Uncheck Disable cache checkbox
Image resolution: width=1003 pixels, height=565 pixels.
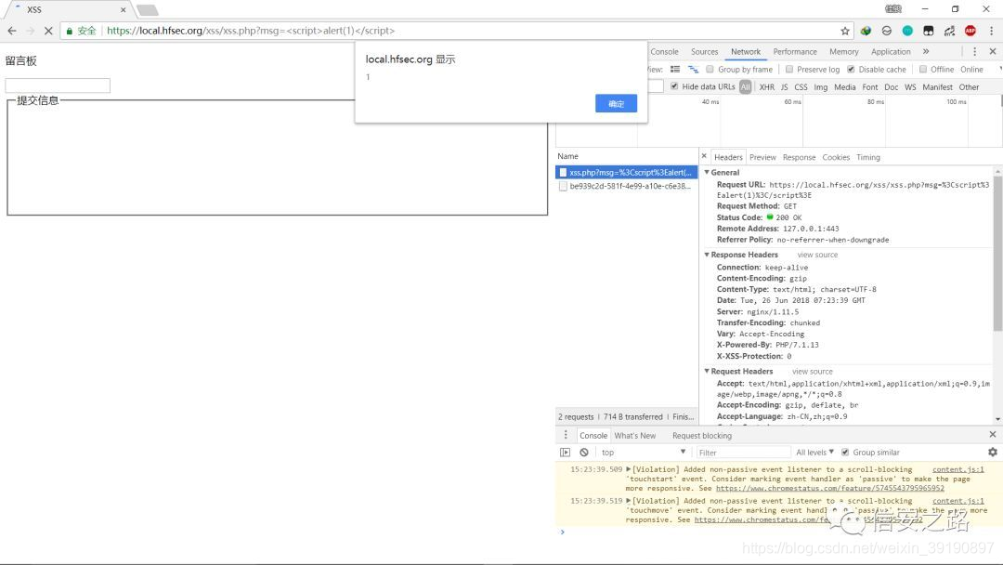point(851,69)
